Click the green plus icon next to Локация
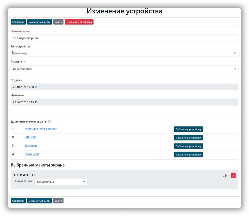The image size is (249, 216). (25, 62)
